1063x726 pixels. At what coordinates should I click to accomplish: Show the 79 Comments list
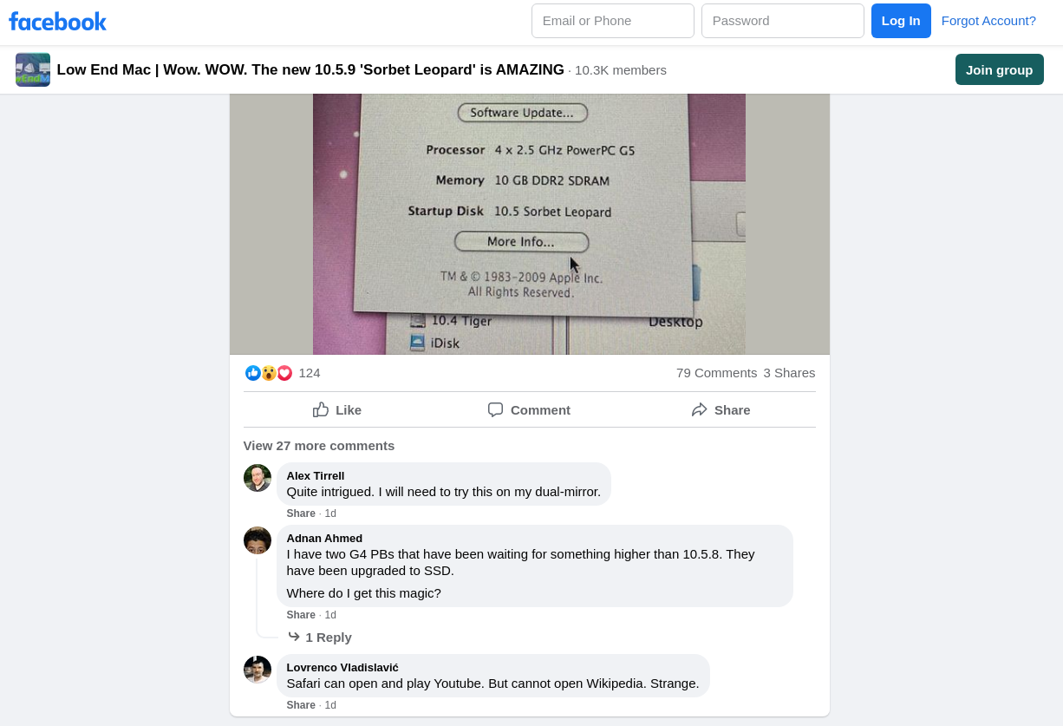tap(716, 373)
